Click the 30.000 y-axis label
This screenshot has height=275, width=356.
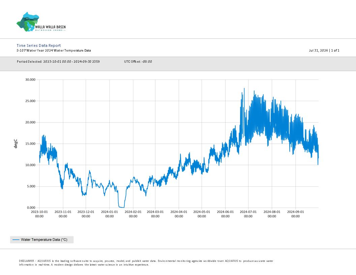tap(30, 80)
